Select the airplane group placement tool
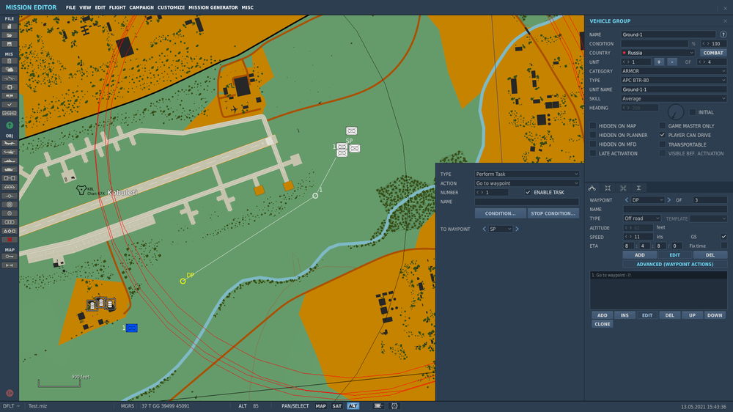This screenshot has width=733, height=412. [10, 143]
